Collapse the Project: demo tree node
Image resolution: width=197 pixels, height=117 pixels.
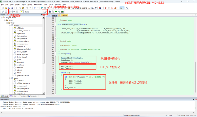click(2, 18)
